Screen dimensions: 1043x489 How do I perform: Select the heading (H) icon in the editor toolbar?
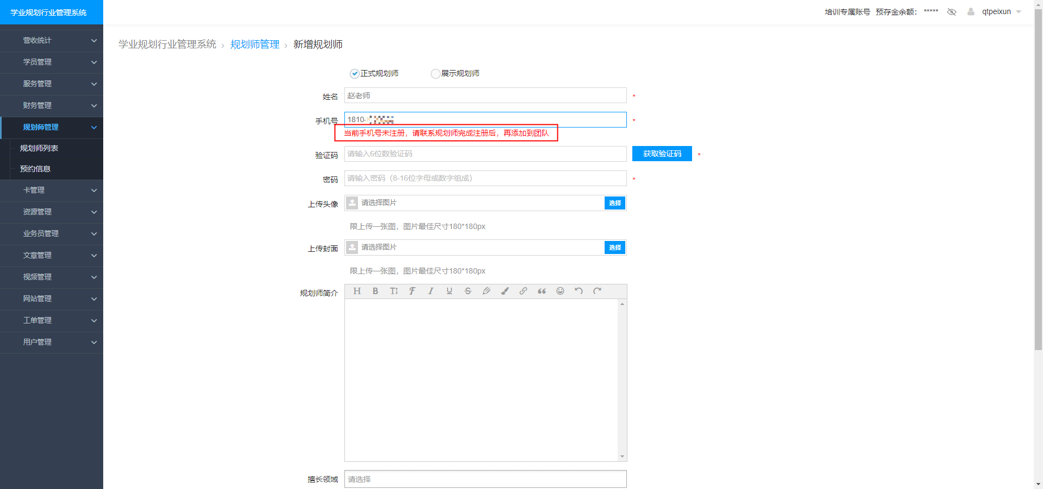point(357,291)
